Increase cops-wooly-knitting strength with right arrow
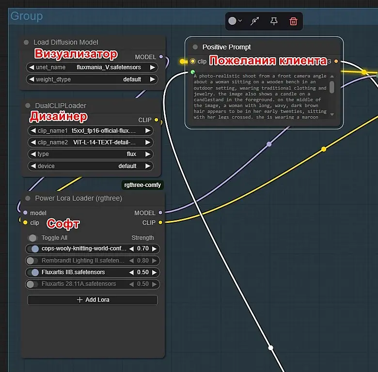The image size is (378, 372). [154, 248]
